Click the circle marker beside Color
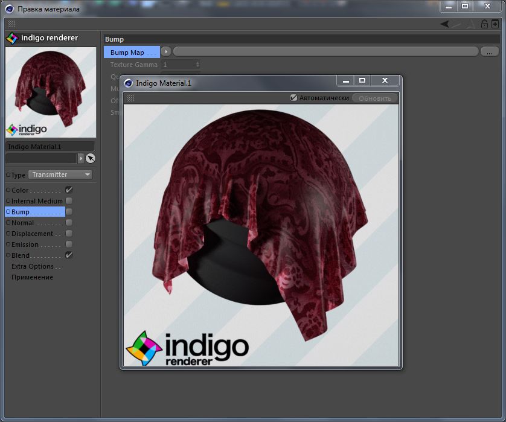Screen dimensions: 506x422 [8, 190]
